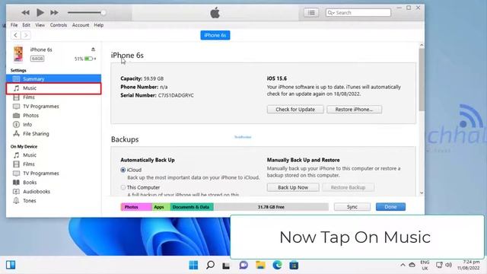Open the Controls menu
Image resolution: width=487 pixels, height=274 pixels.
[59, 25]
